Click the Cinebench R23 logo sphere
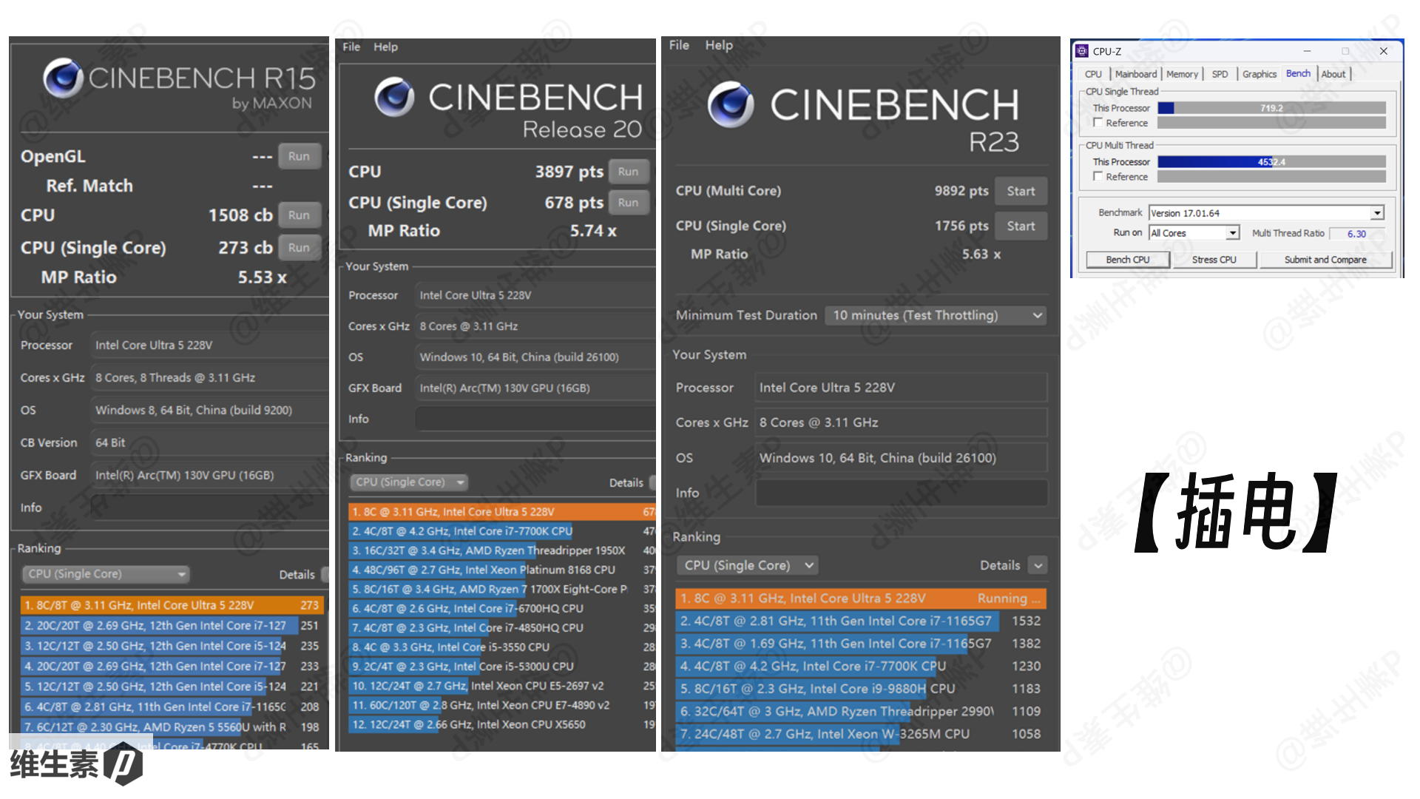 click(730, 104)
